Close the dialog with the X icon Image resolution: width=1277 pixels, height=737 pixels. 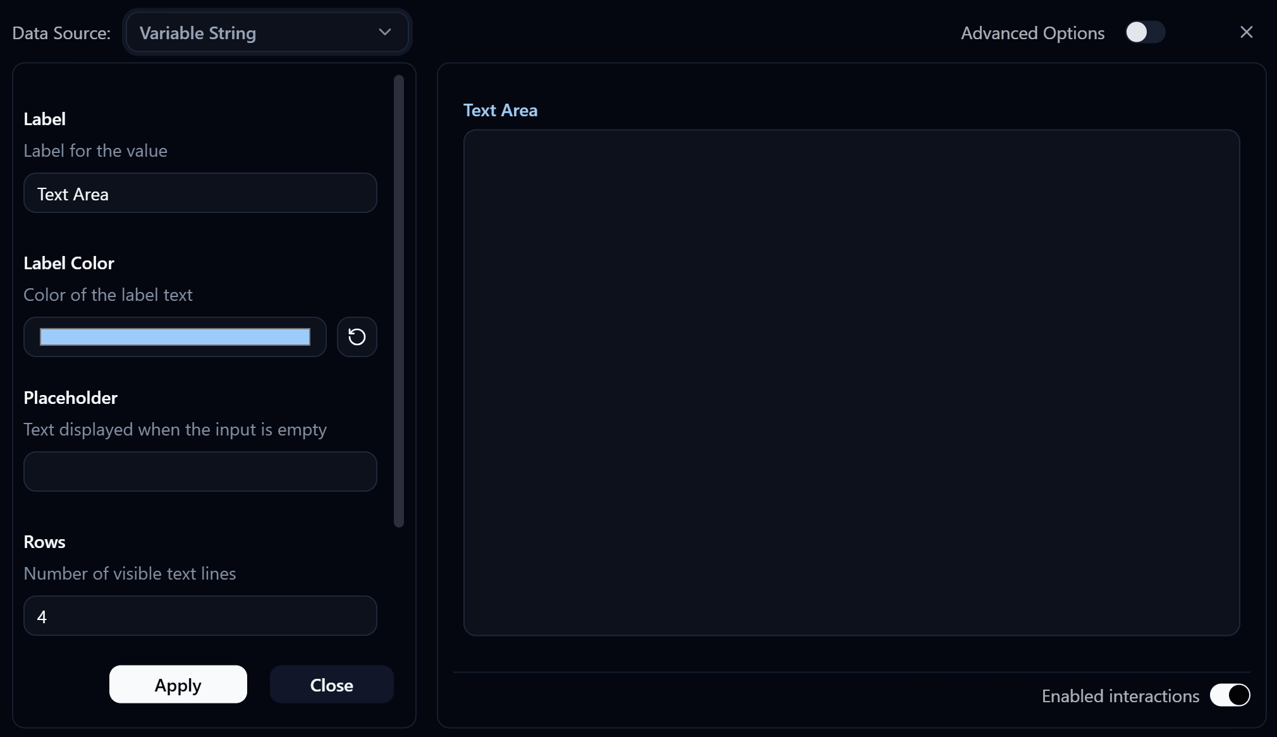[x=1246, y=32]
